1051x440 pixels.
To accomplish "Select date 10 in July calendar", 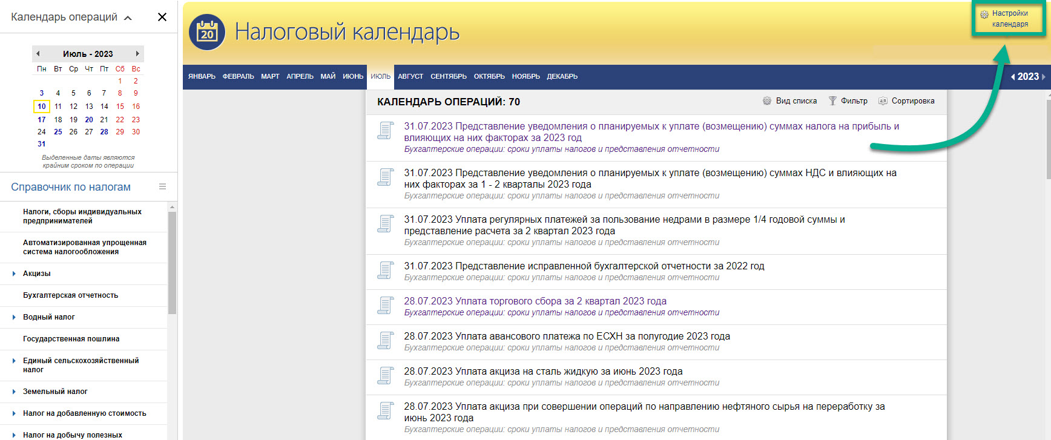I will (x=41, y=107).
